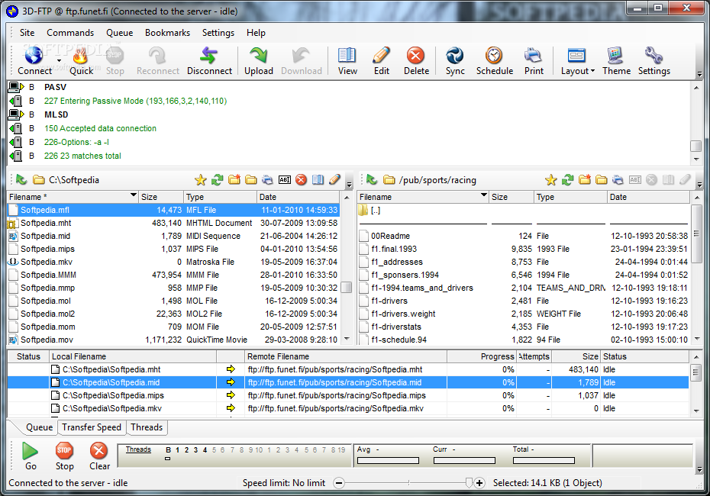Image resolution: width=710 pixels, height=496 pixels.
Task: Select queue row C:\Softpedia\Softpedia.mips
Action: 348,395
